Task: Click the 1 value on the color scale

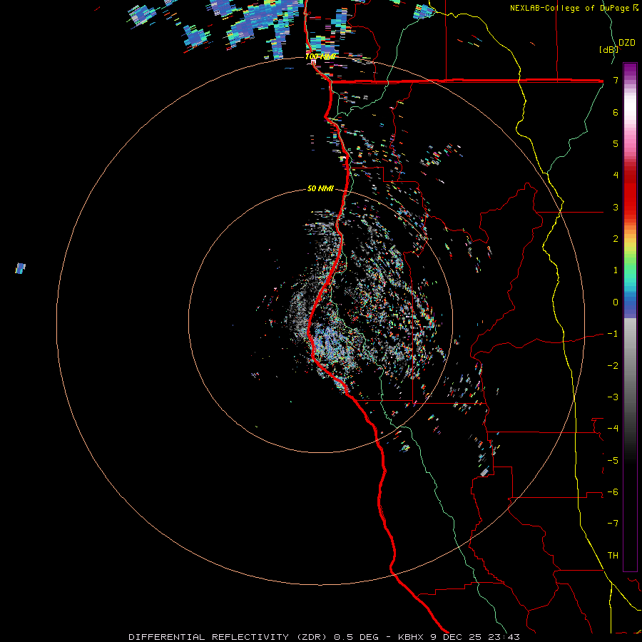Action: tap(616, 270)
